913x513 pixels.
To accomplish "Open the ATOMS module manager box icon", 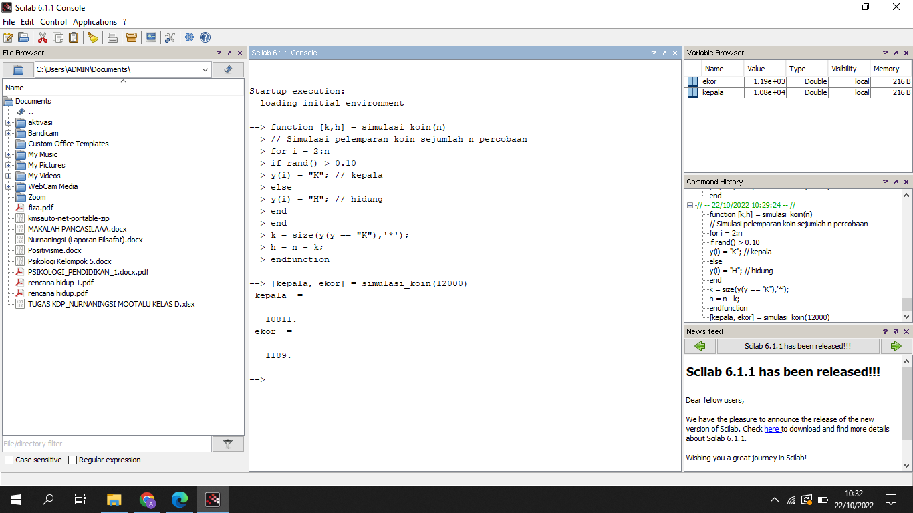I will [132, 37].
